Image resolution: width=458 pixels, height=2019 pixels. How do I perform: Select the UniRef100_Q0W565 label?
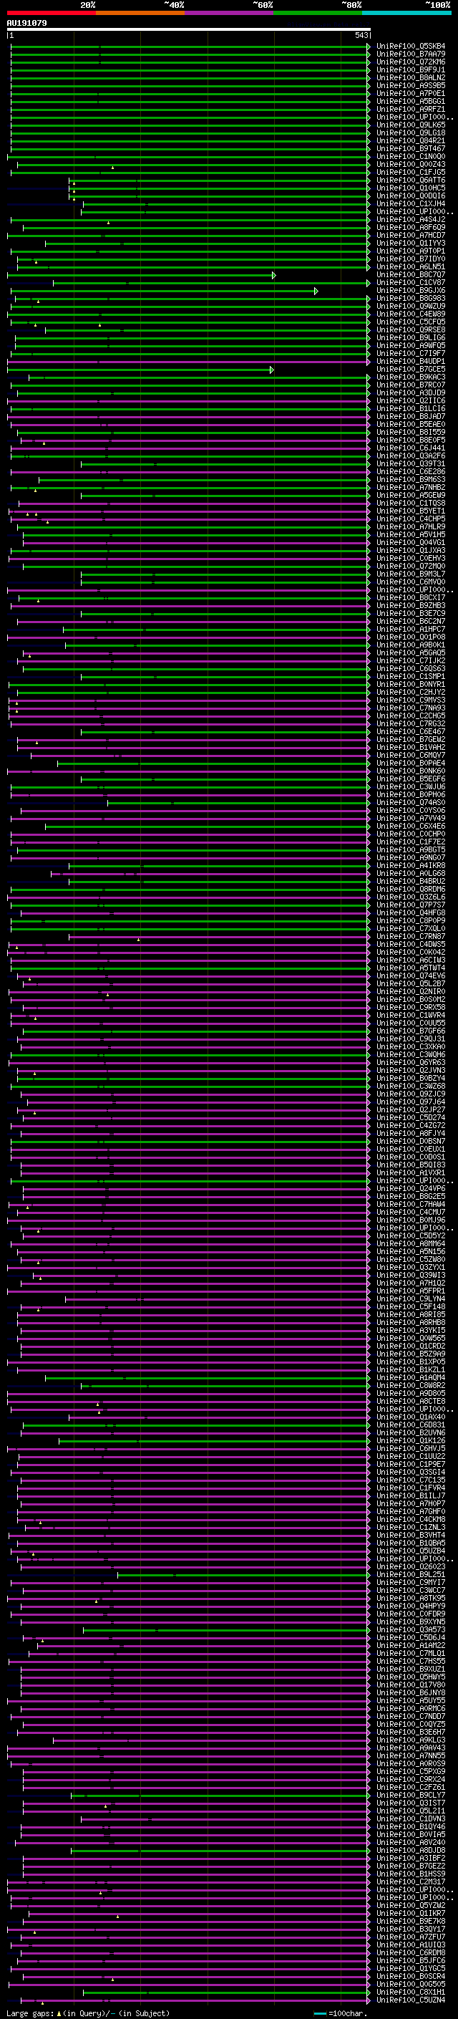(410, 1338)
